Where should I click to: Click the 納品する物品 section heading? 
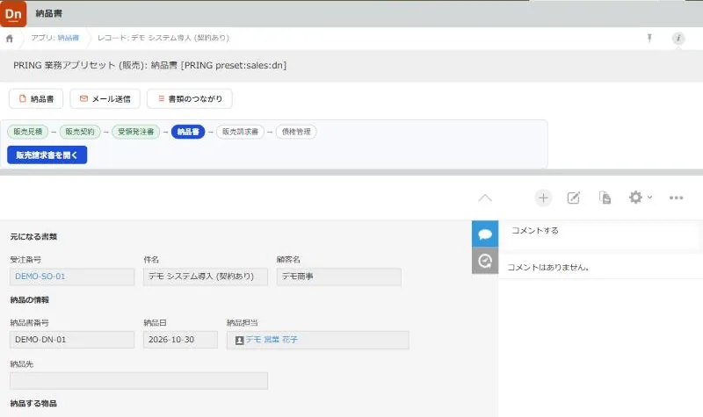pos(33,404)
